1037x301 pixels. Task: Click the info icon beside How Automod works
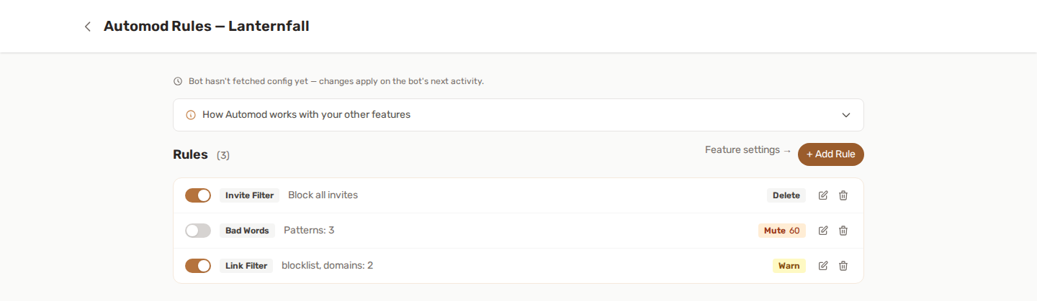(x=191, y=115)
